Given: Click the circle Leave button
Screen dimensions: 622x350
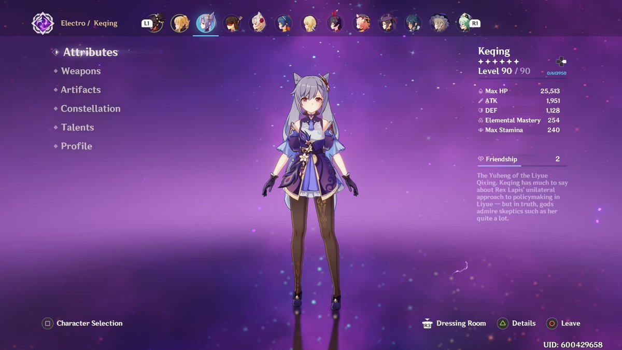Looking at the screenshot, I should click(x=563, y=323).
